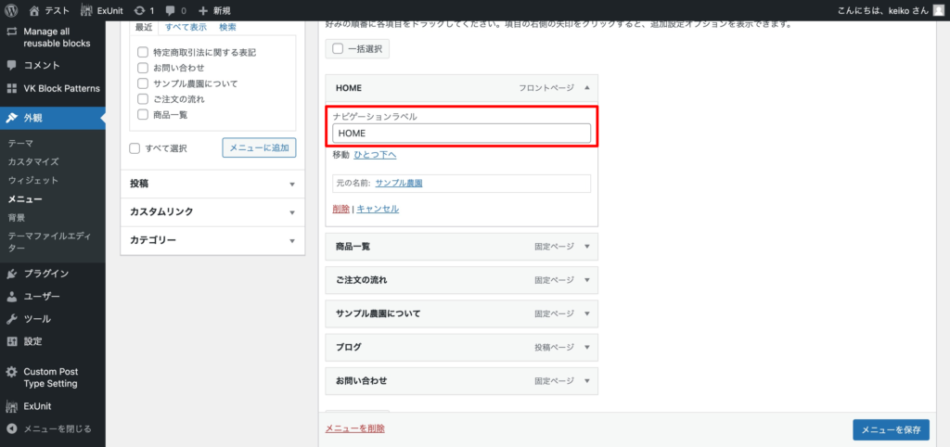
Task: Open the サンプル農園 original name link
Action: point(399,183)
